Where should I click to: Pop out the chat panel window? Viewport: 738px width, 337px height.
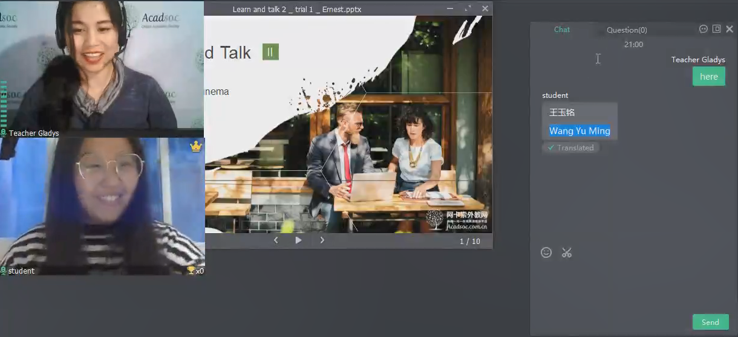(x=716, y=29)
